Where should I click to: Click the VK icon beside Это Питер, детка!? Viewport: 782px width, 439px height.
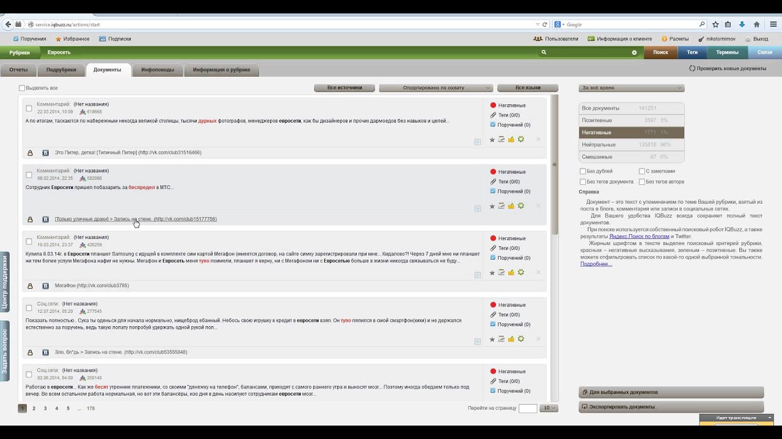[x=45, y=153]
